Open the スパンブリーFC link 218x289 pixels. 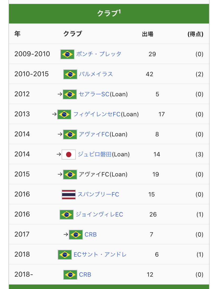pos(98,194)
